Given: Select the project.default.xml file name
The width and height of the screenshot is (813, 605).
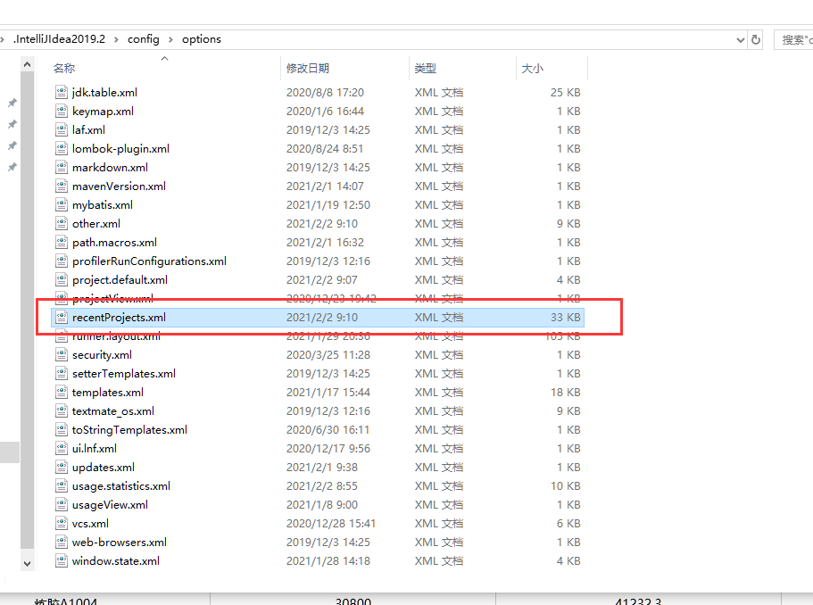Looking at the screenshot, I should coord(120,280).
